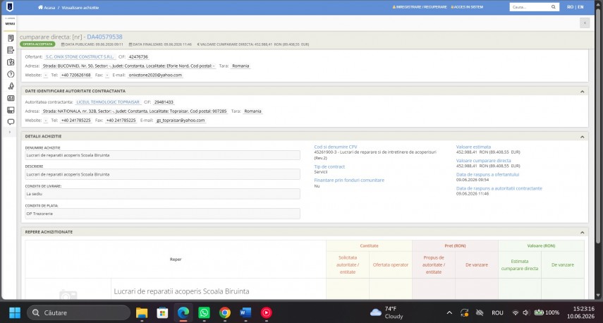Open the red play-button app on taskbar
Image resolution: width=603 pixels, height=323 pixels.
(266, 312)
